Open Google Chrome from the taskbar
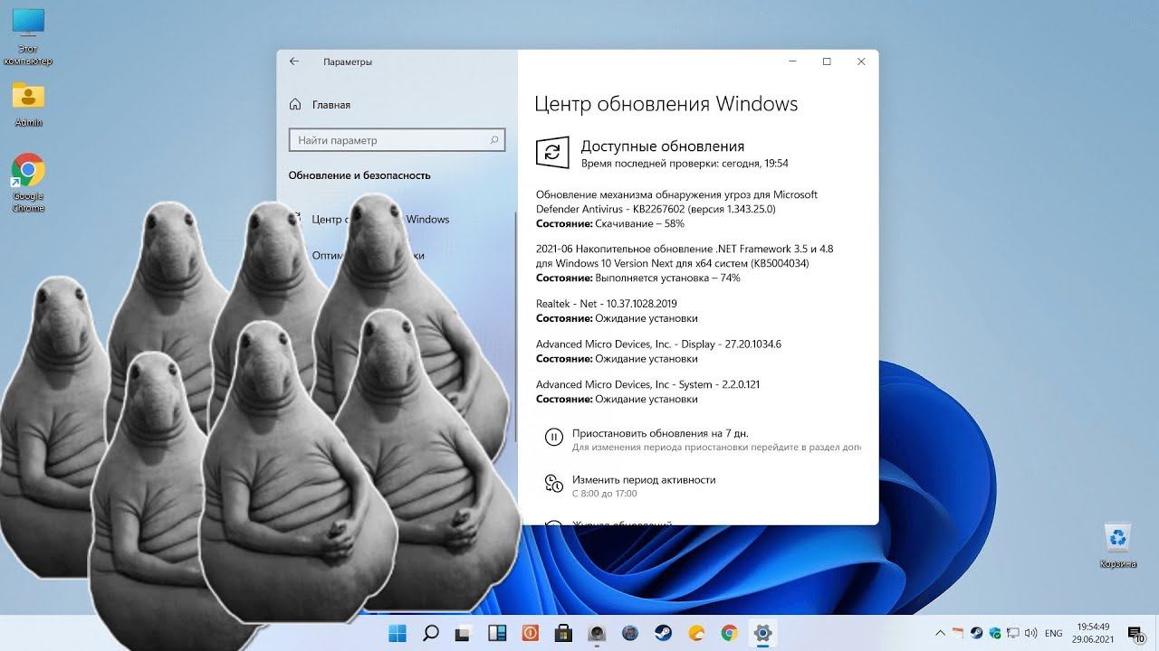Screen dimensions: 1159x651 coord(729,633)
